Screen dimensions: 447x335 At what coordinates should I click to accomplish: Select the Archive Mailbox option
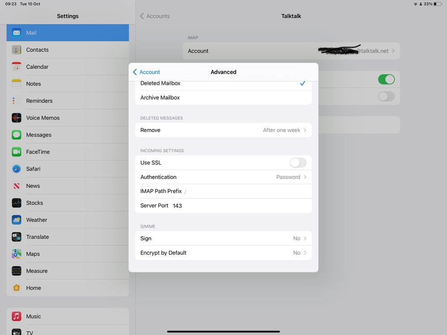(x=223, y=98)
